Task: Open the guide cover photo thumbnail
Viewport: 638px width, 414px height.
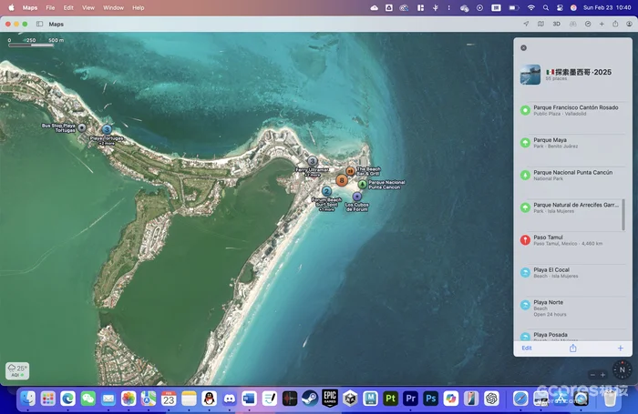Action: tap(530, 75)
